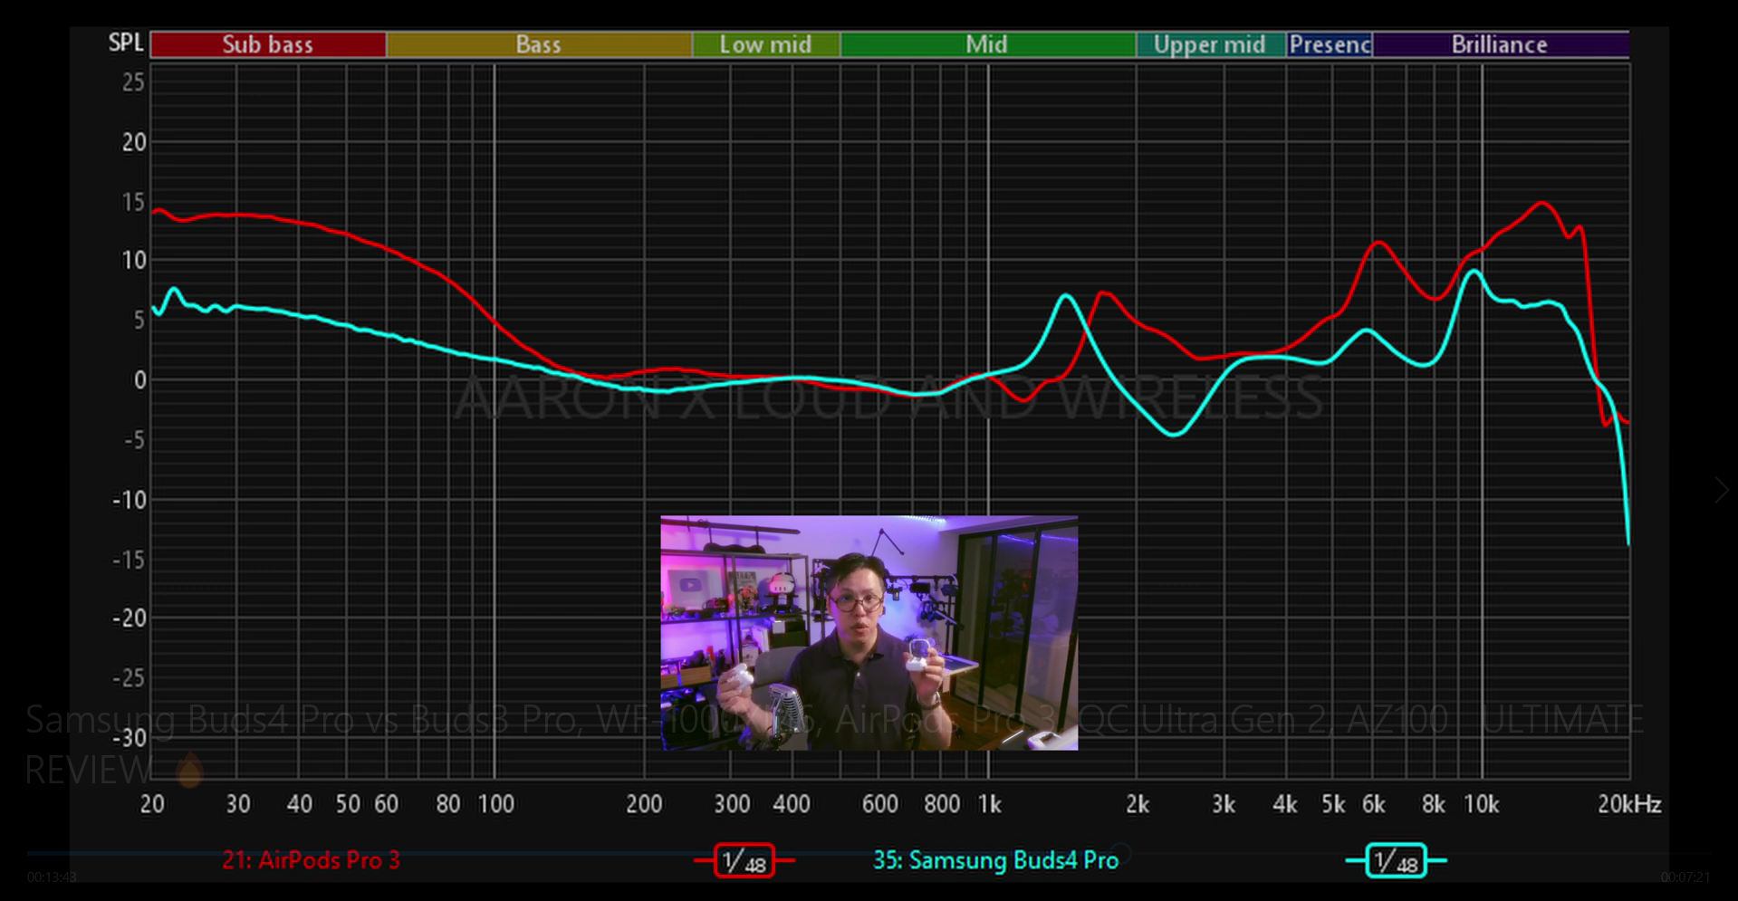Click the video progress bar playhead knob
The width and height of the screenshot is (1738, 901).
[x=1121, y=853]
